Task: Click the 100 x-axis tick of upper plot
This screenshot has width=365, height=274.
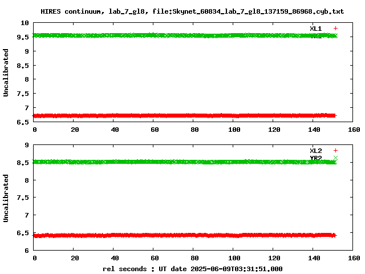Action: [x=234, y=130]
